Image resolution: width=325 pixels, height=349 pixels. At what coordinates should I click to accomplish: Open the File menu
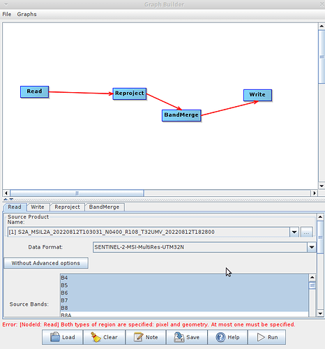point(7,14)
